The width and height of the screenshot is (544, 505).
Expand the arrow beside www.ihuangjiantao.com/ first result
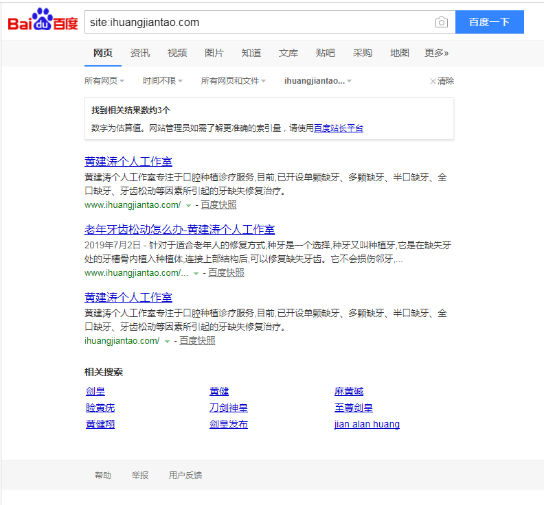point(188,206)
